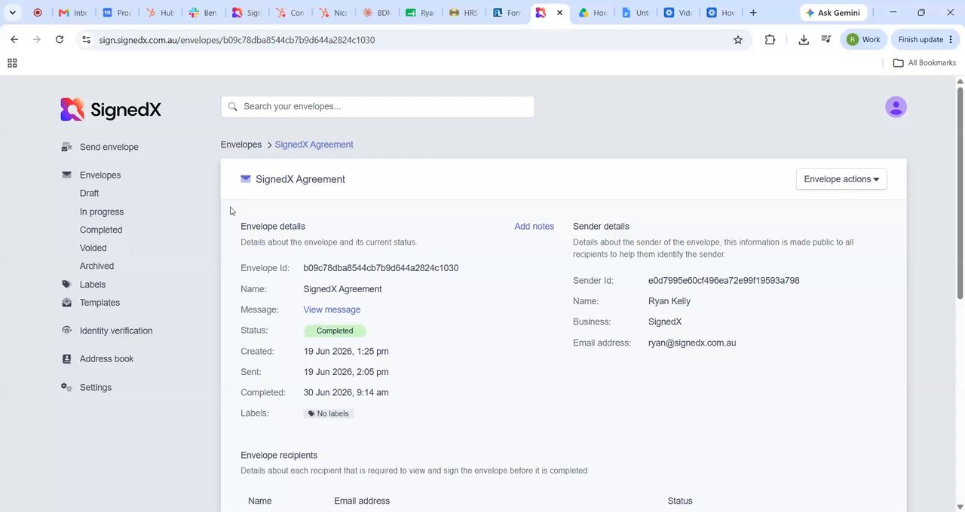Switch to the BDM tab

(x=377, y=13)
